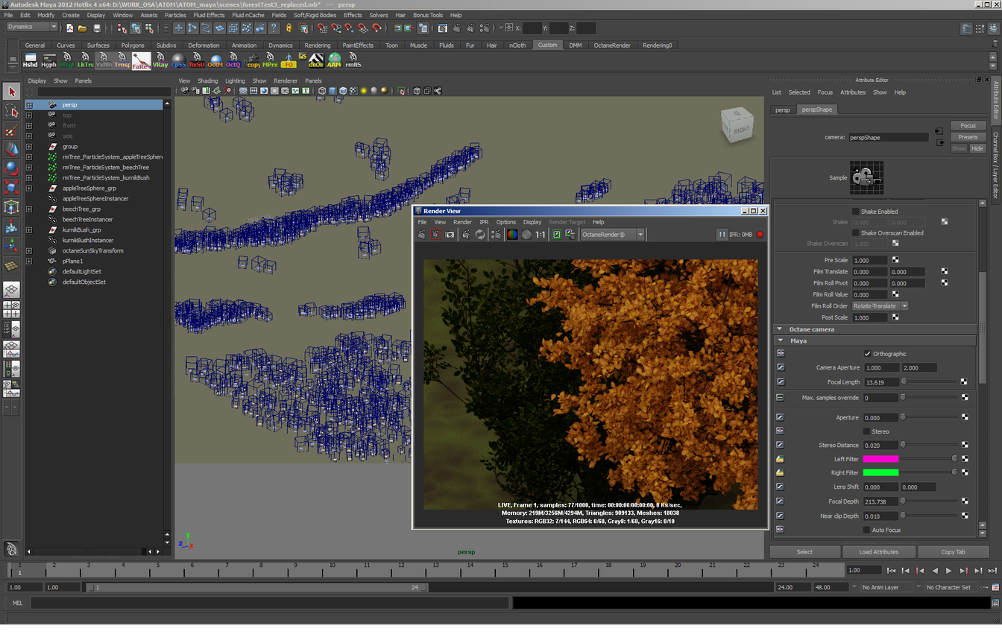Enable the Shake Enabled checkbox
The image size is (1002, 640).
tap(855, 212)
